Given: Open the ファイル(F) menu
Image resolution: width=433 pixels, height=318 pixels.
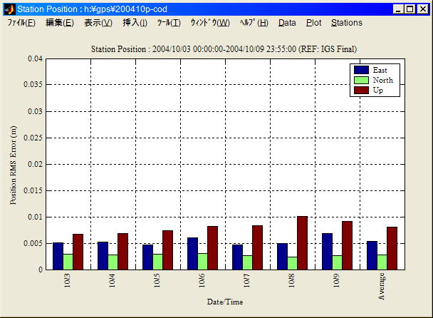Looking at the screenshot, I should point(21,23).
